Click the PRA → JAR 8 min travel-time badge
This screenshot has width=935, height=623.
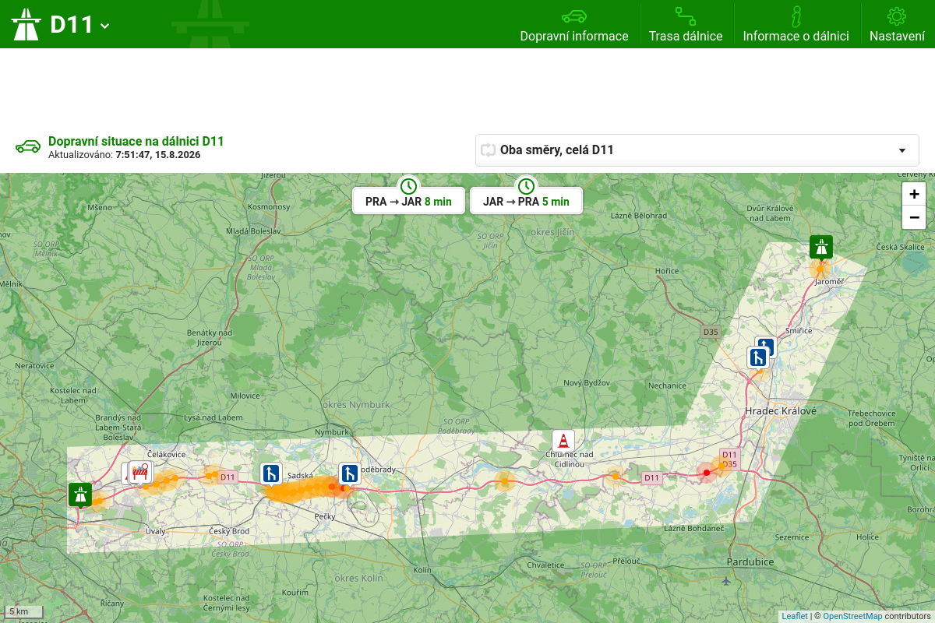(x=408, y=201)
